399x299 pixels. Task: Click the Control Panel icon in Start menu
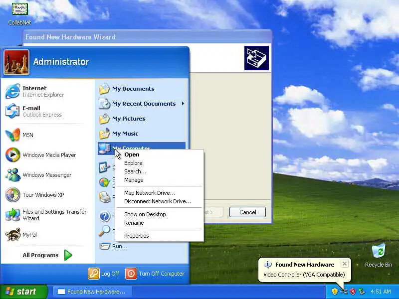pos(104,167)
